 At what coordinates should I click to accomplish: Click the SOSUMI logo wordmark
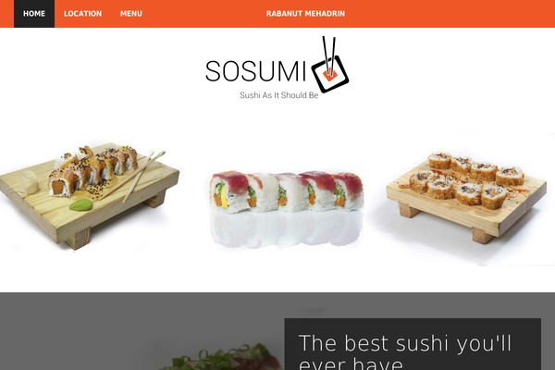pos(255,71)
